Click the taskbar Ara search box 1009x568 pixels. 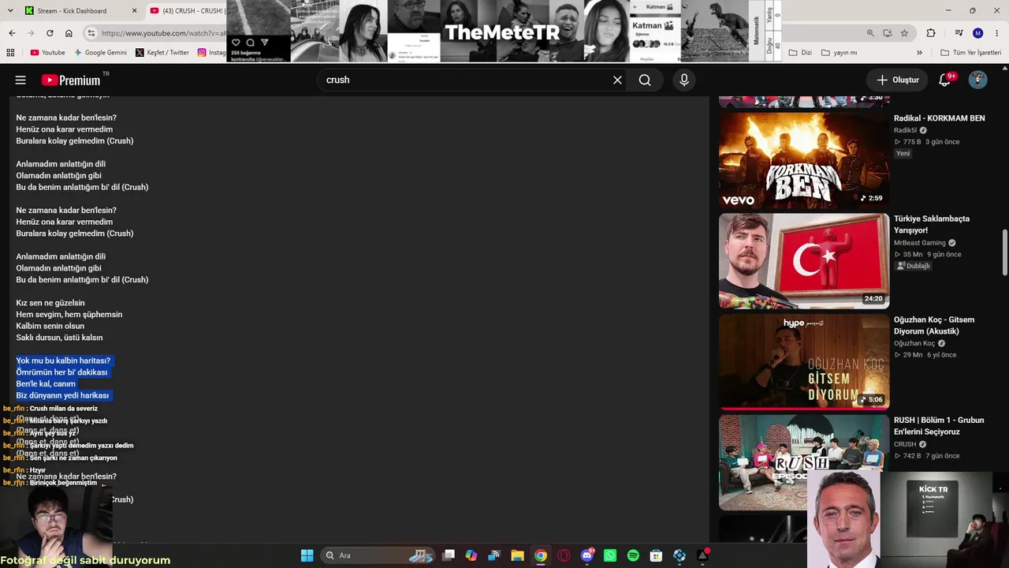[377, 555]
